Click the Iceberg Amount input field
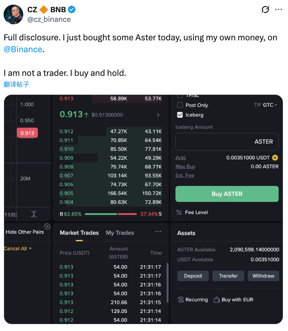 tap(227, 142)
